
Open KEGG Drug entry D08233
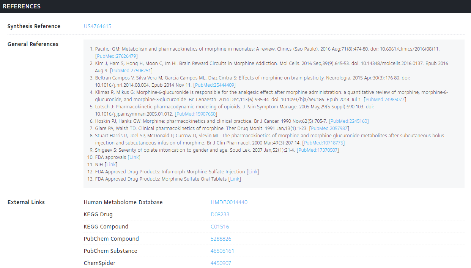tap(220, 214)
